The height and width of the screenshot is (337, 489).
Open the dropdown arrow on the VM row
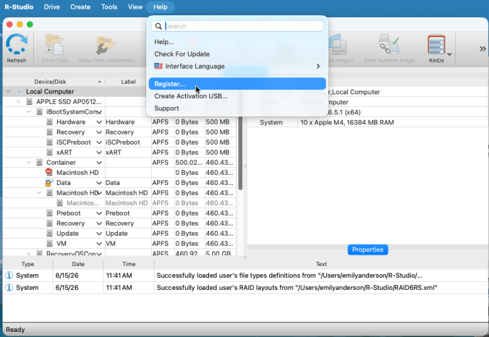point(99,244)
